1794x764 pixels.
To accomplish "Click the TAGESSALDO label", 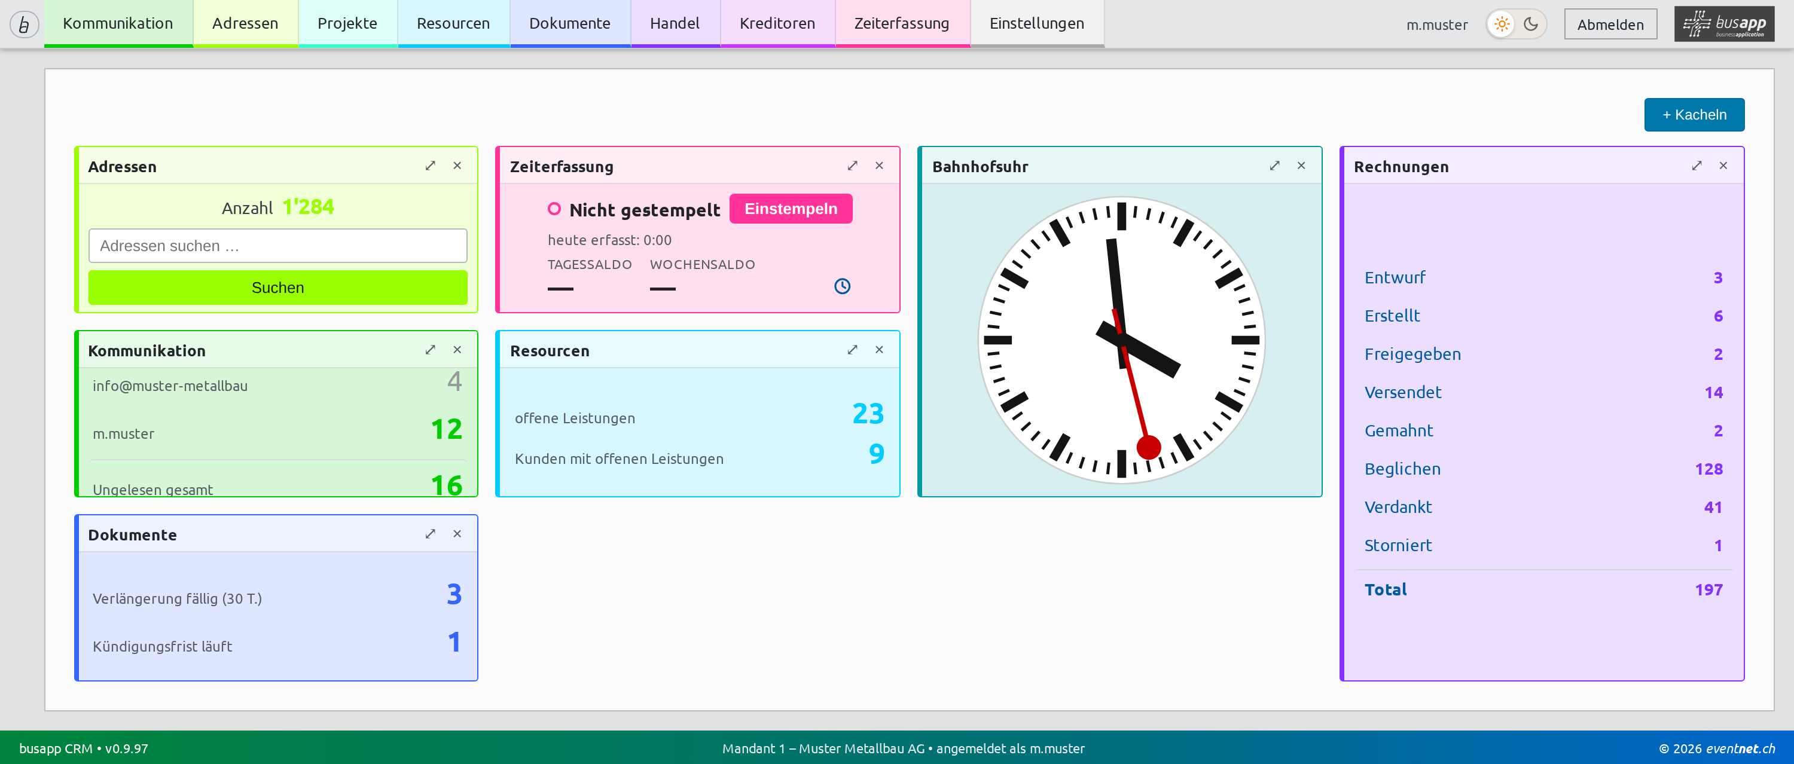I will pos(589,265).
